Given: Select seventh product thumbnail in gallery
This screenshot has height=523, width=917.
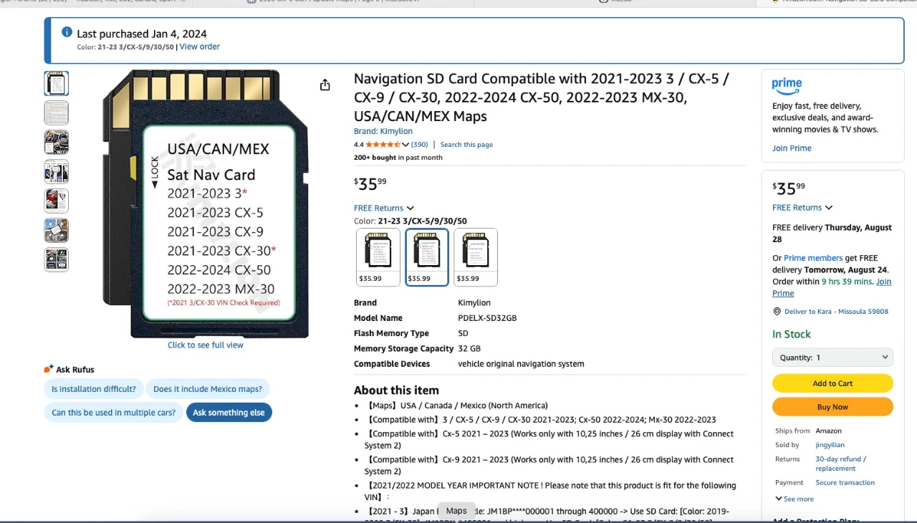Looking at the screenshot, I should coord(57,259).
